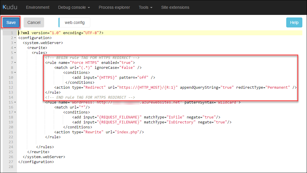This screenshot has height=173, width=307.
Task: Save the web.config file
Action: (11, 22)
